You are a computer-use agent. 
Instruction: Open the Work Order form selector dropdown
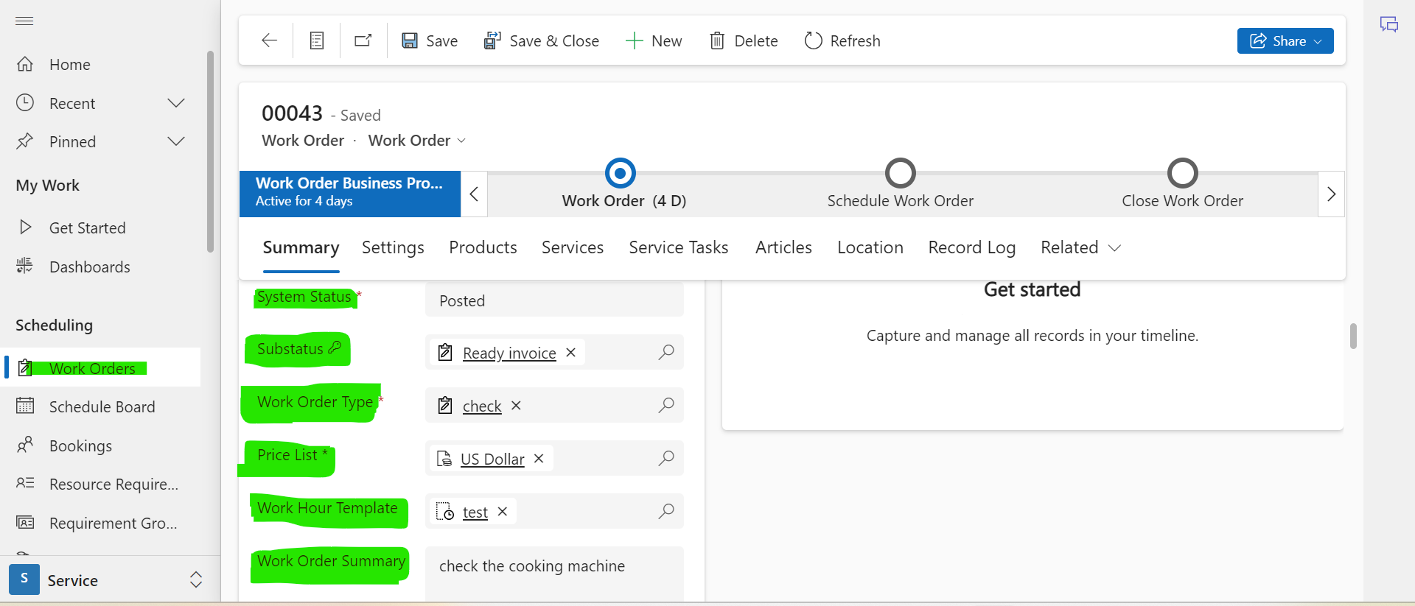(x=417, y=140)
